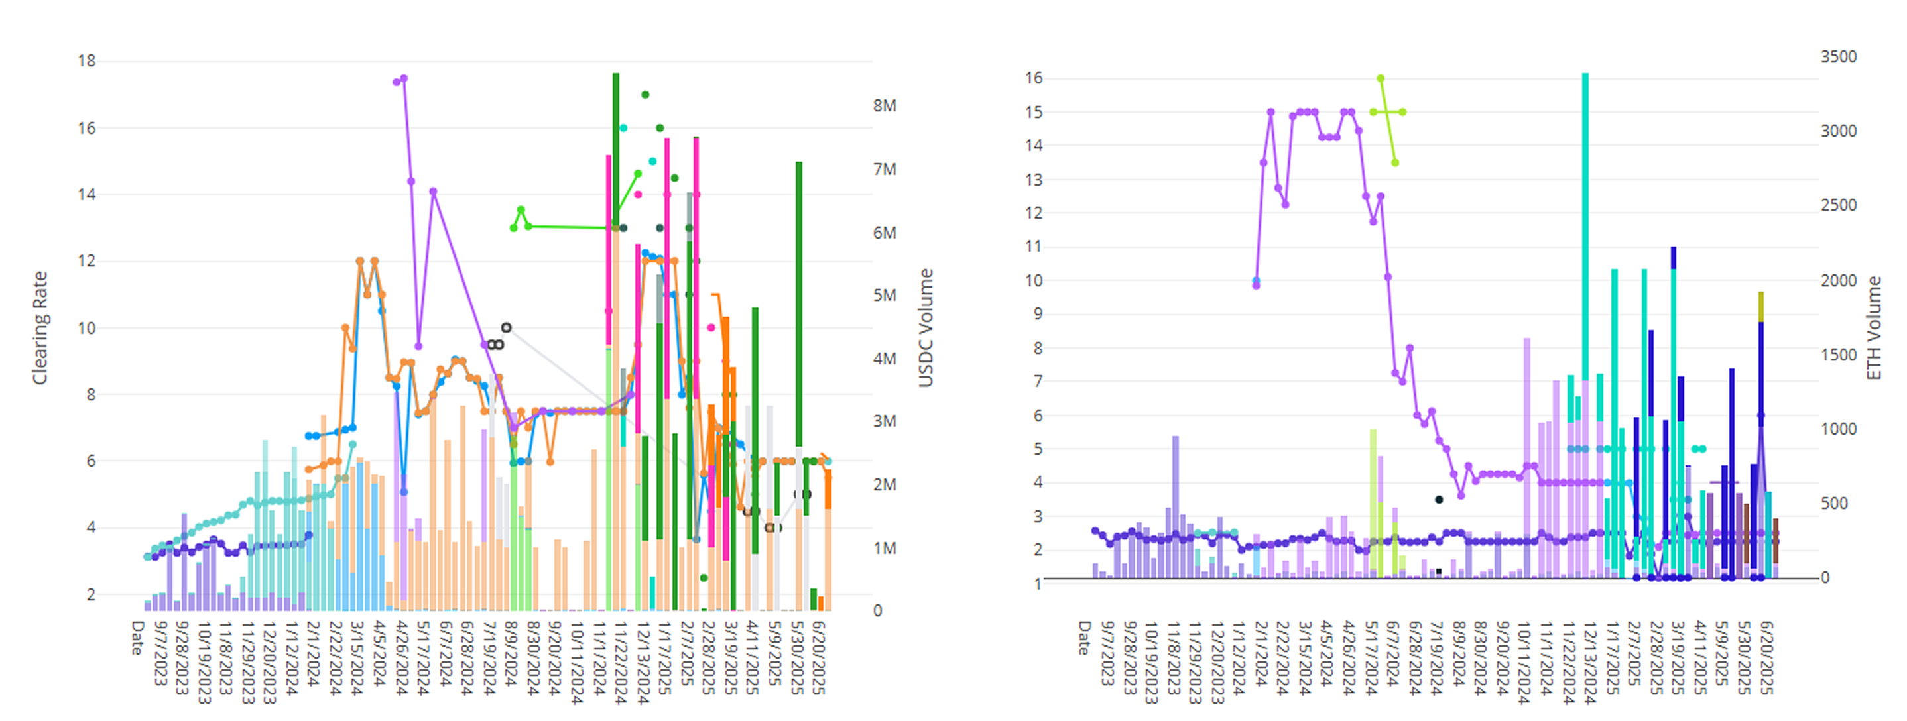
Task: Click the isolated black dot in right chart
Action: [1438, 500]
